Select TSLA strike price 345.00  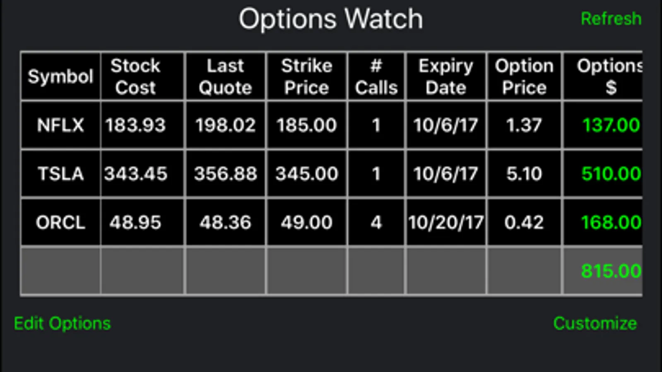tap(306, 174)
